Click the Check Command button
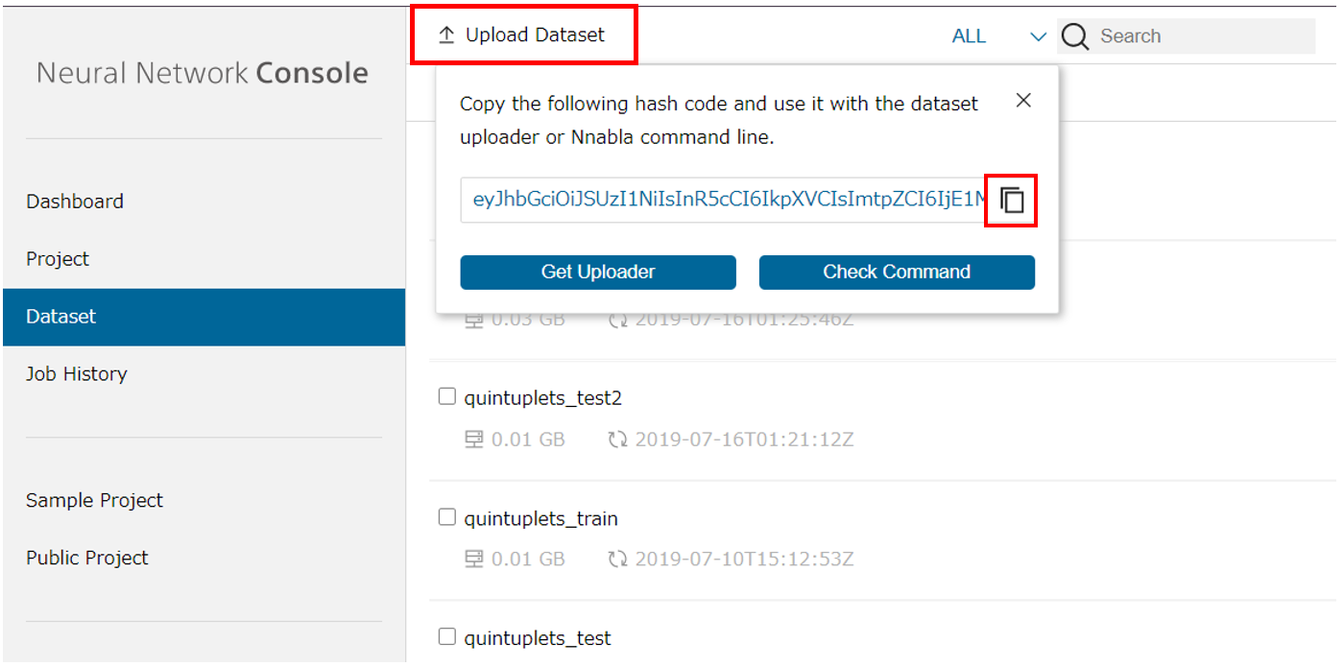 click(x=897, y=272)
